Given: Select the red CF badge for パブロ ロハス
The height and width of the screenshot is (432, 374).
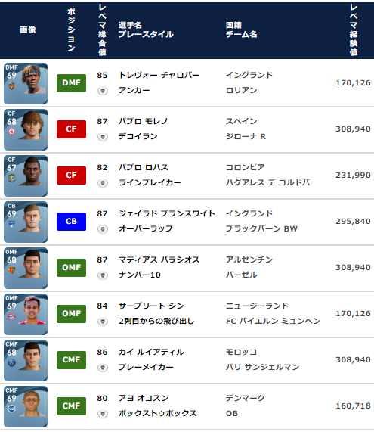Looking at the screenshot, I should pos(71,176).
